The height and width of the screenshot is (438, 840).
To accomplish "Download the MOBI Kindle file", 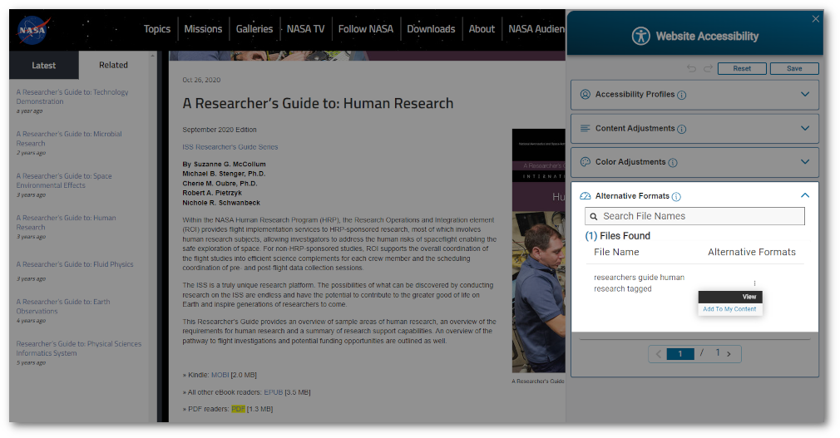I will coord(220,375).
